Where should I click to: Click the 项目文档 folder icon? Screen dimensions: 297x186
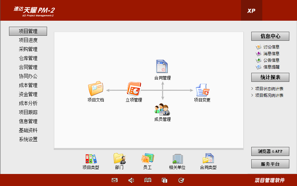95,89
